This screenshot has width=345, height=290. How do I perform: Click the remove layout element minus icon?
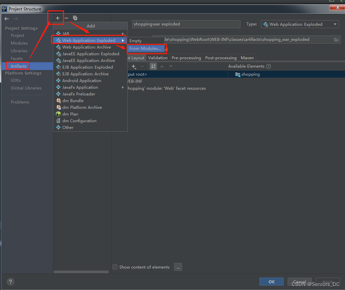(142, 66)
